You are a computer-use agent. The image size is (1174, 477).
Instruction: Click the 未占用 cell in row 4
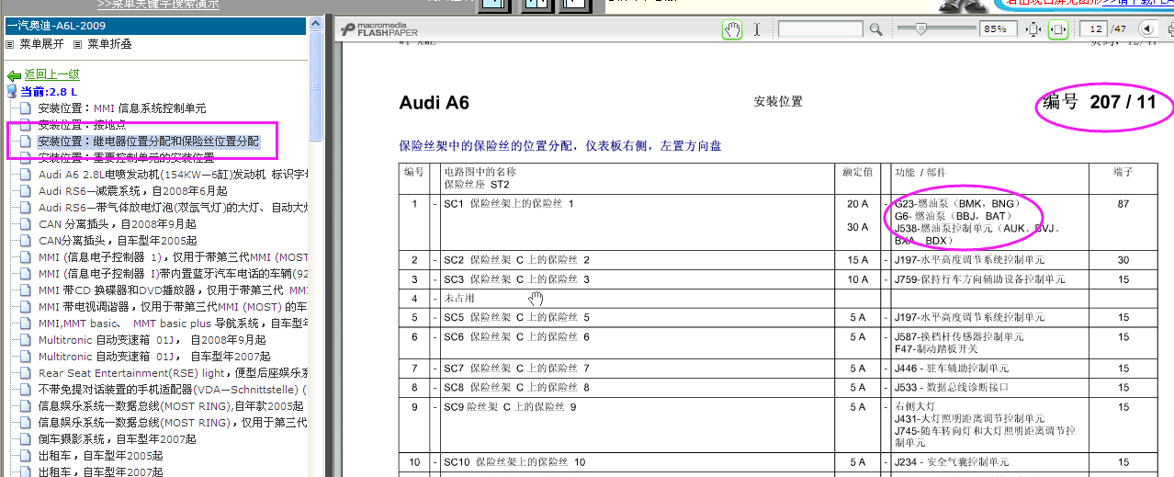coord(458,299)
